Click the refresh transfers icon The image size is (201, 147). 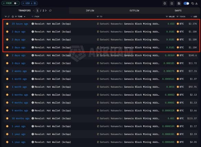click(50, 11)
